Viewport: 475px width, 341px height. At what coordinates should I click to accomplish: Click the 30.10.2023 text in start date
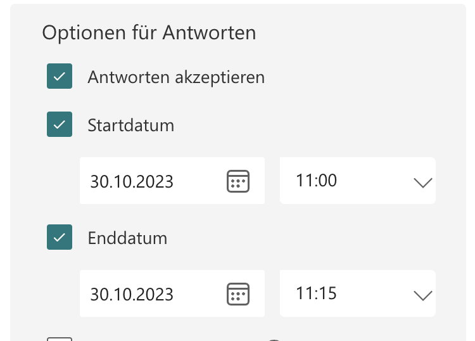(132, 182)
